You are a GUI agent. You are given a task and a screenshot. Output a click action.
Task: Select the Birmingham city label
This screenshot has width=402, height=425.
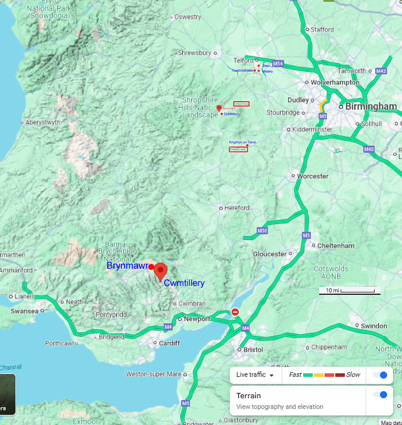(x=371, y=106)
